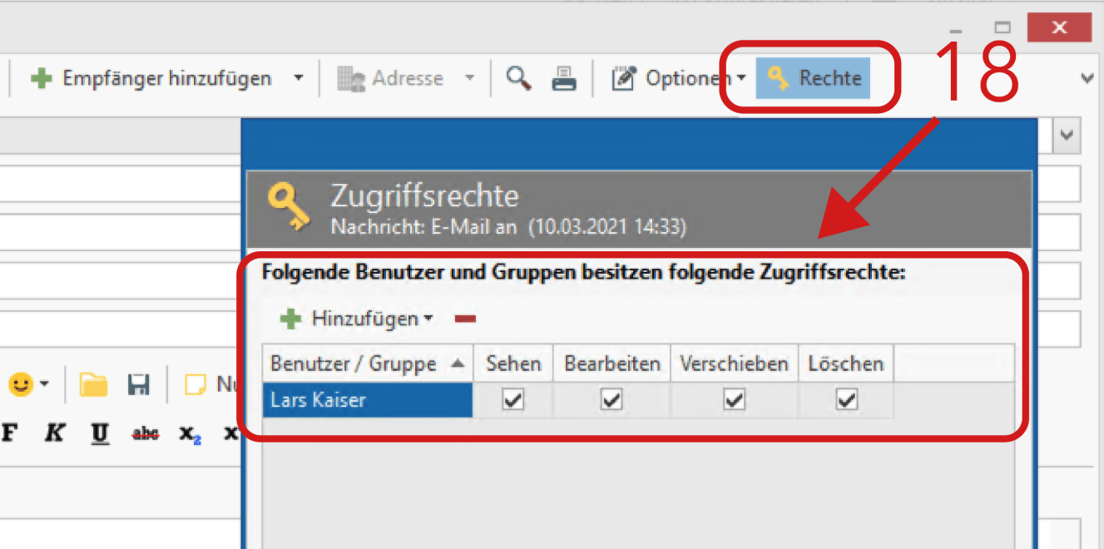Apply underline formatting with the U icon

click(x=99, y=433)
